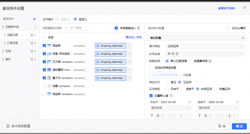Click the eye icon next to 区域

coord(32,51)
